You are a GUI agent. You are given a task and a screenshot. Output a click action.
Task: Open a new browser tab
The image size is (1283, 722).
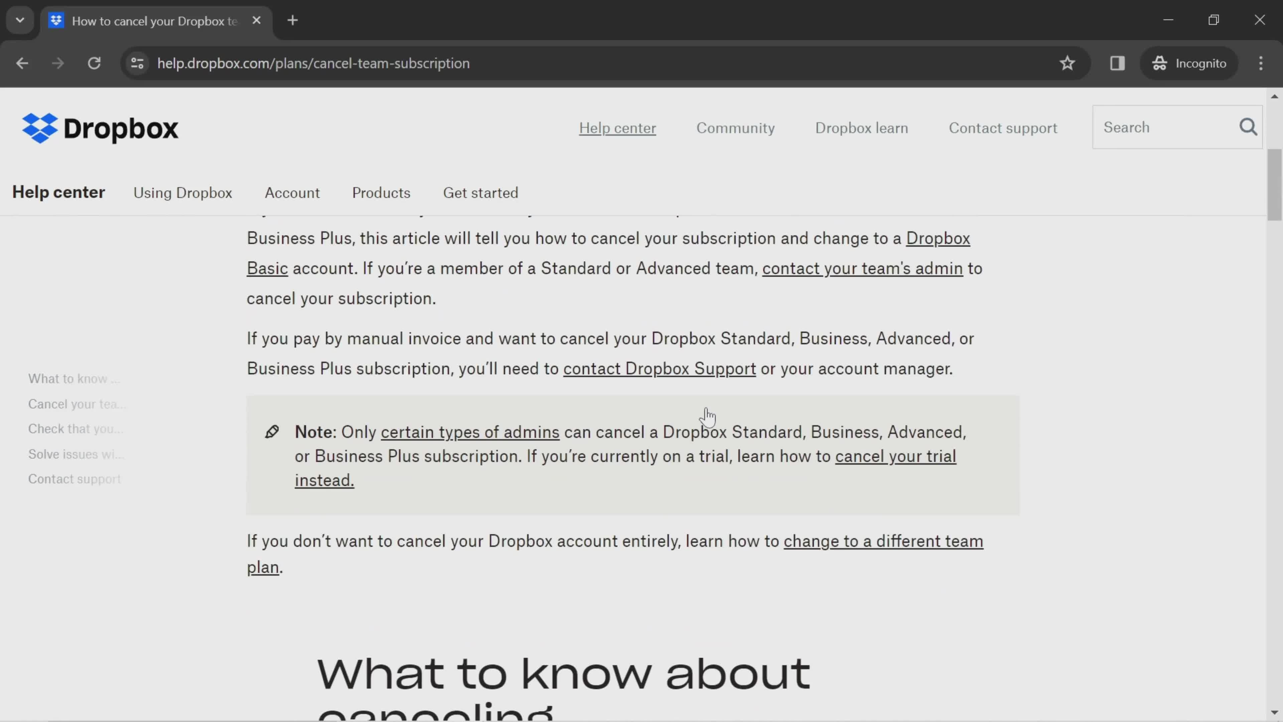pyautogui.click(x=293, y=20)
